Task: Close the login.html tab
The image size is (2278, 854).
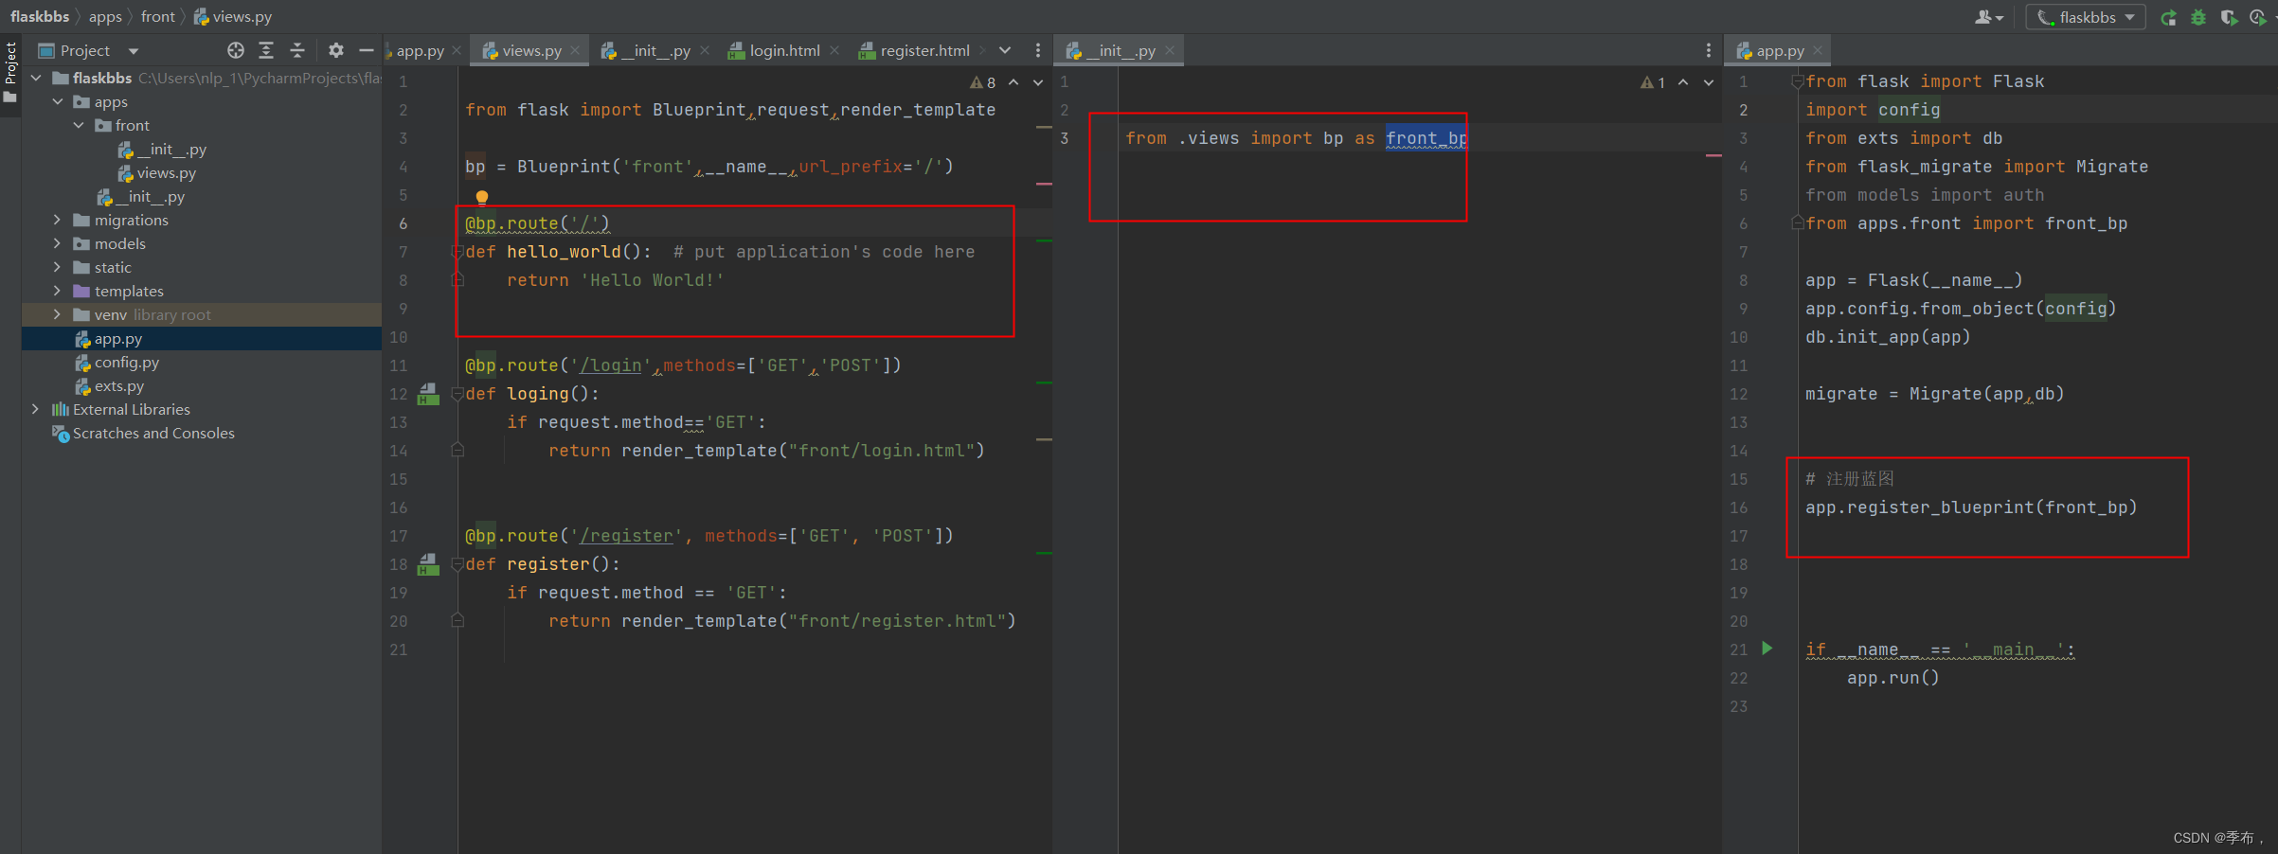Action: tap(834, 50)
